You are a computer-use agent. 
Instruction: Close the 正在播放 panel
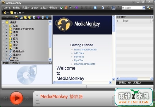tap(152, 17)
